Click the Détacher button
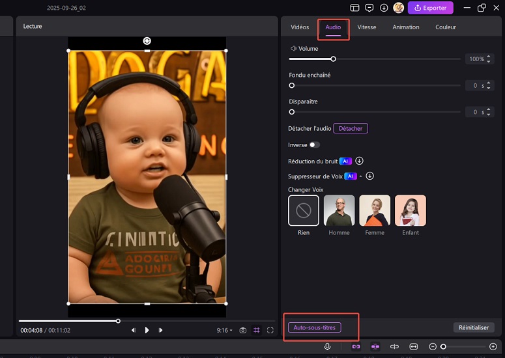Image resolution: width=505 pixels, height=358 pixels. pyautogui.click(x=351, y=128)
